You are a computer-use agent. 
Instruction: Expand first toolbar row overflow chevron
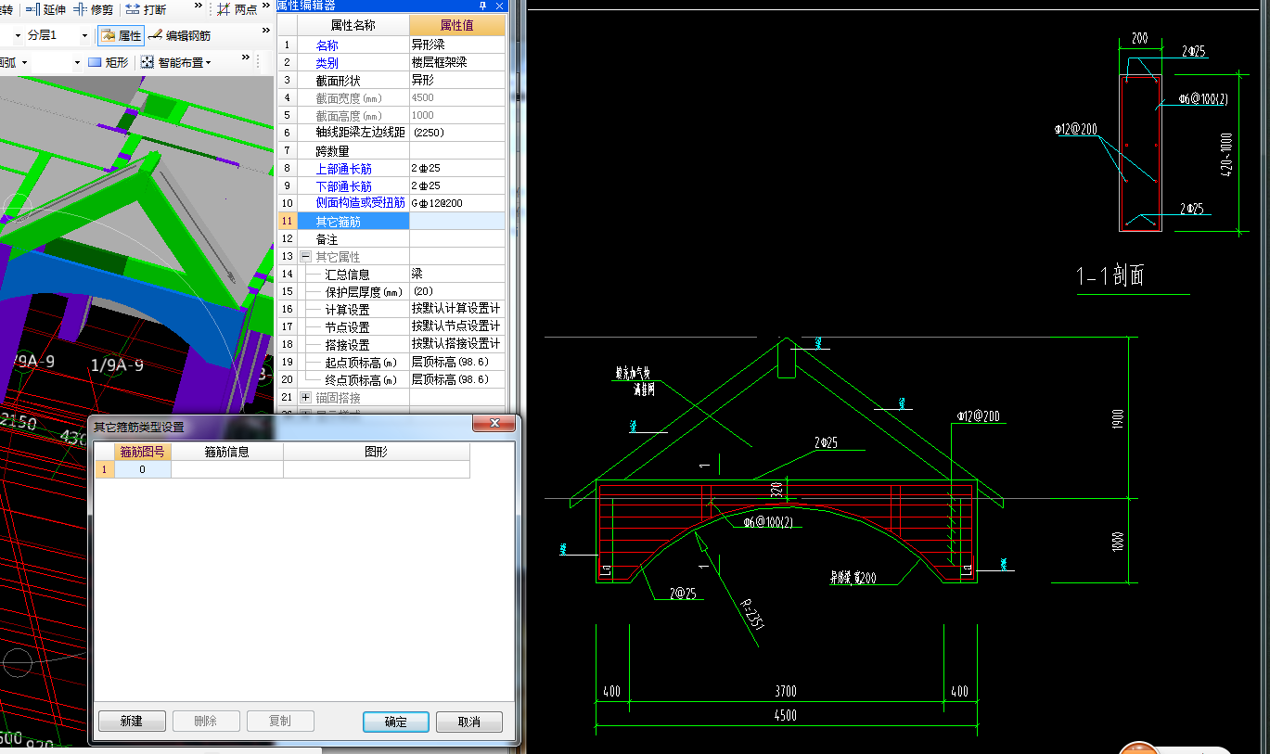199,7
